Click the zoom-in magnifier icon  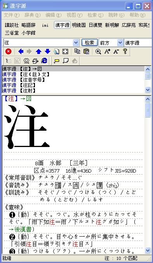tap(98, 52)
